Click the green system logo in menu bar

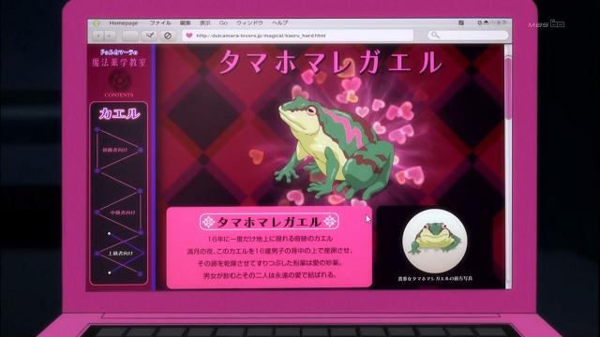click(96, 23)
